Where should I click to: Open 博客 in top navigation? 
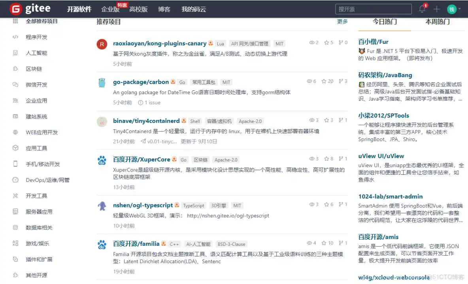[x=164, y=9]
